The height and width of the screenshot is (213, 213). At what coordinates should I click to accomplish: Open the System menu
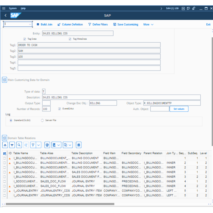[13, 8]
